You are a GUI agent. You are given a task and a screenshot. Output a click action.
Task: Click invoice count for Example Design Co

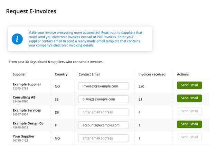click(140, 125)
